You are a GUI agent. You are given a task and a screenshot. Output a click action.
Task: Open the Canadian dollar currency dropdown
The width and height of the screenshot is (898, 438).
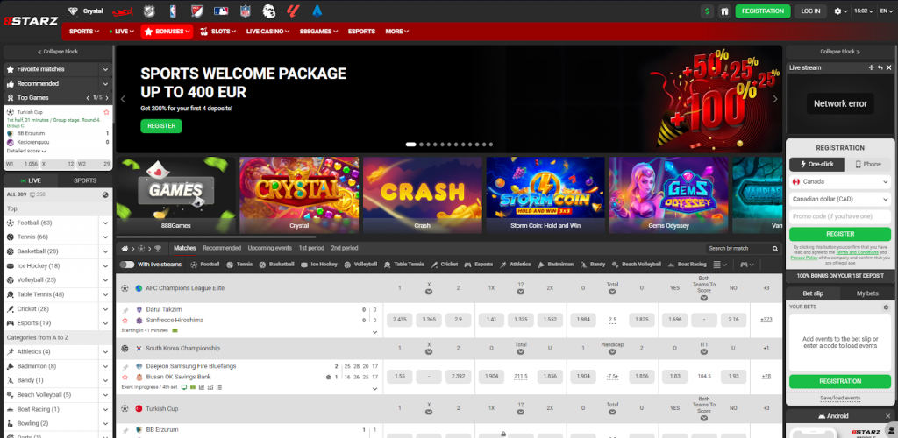840,199
